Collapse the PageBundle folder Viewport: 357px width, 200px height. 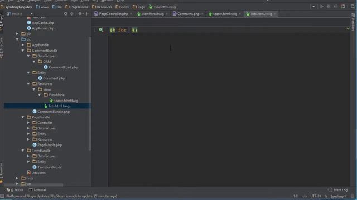[23, 117]
